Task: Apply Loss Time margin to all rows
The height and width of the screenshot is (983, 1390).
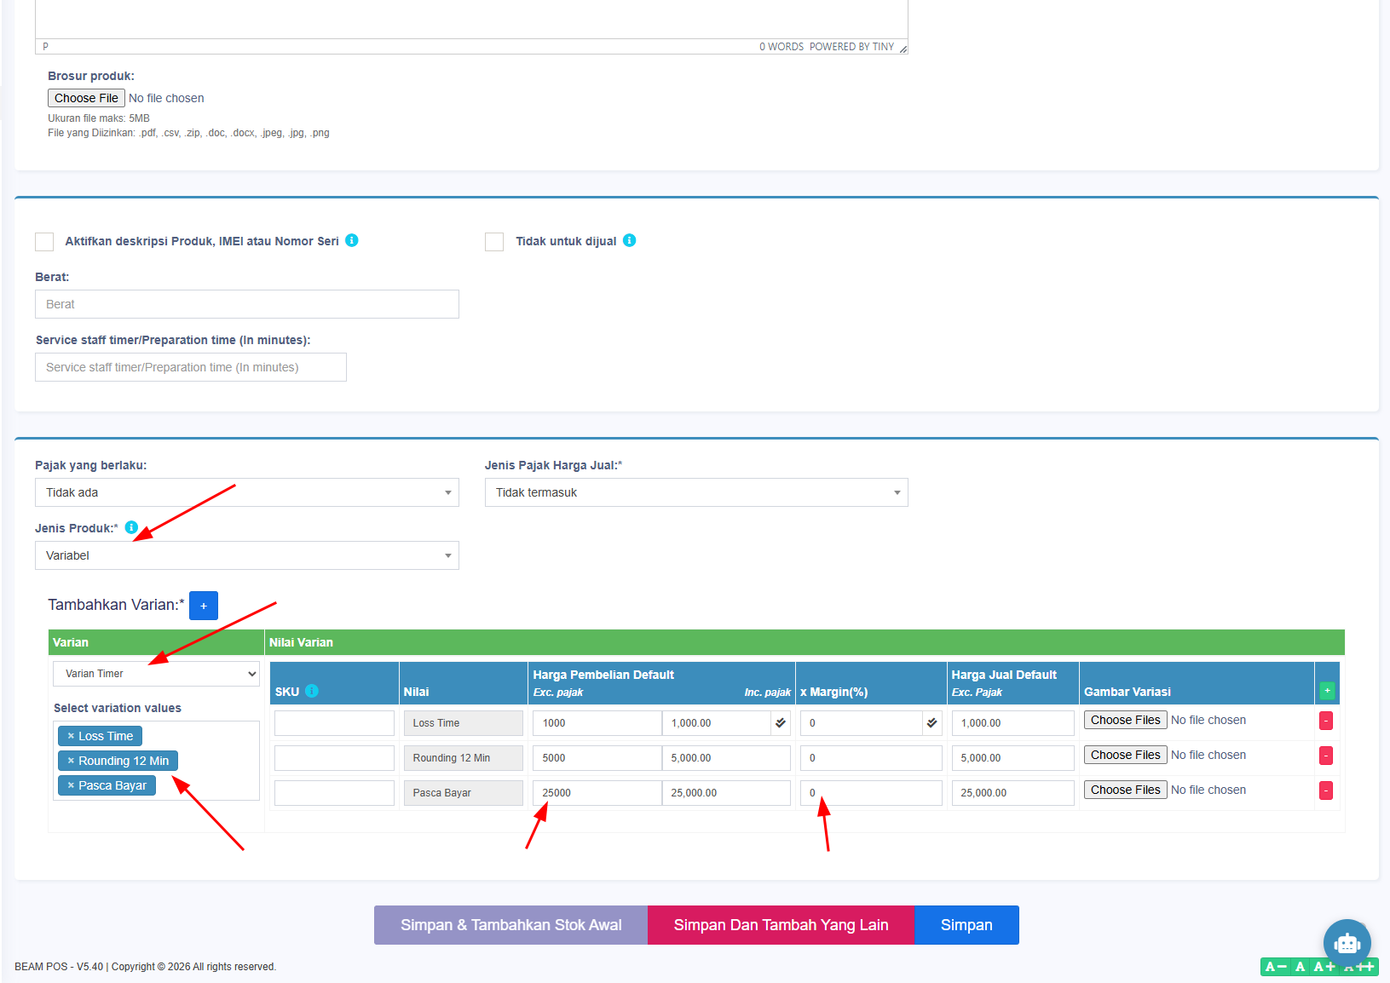Action: pyautogui.click(x=932, y=723)
